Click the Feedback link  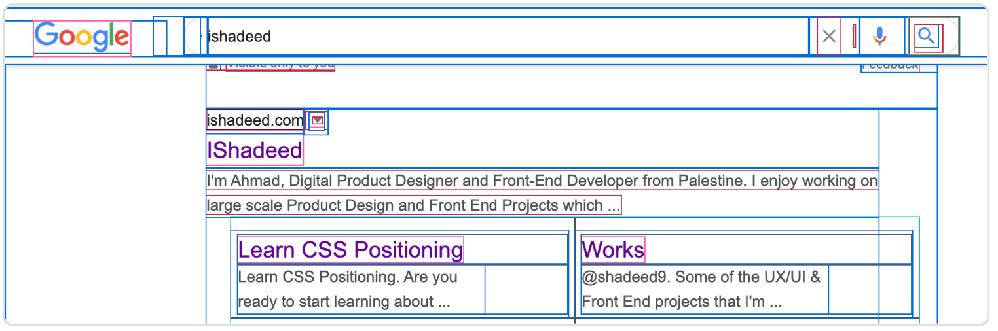coord(890,65)
